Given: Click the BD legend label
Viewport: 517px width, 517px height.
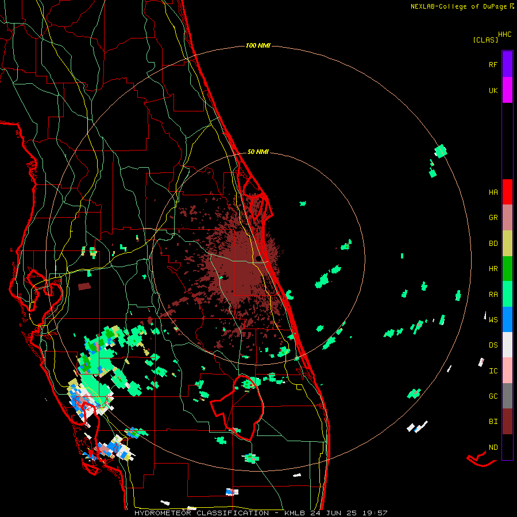Looking at the screenshot, I should [493, 244].
